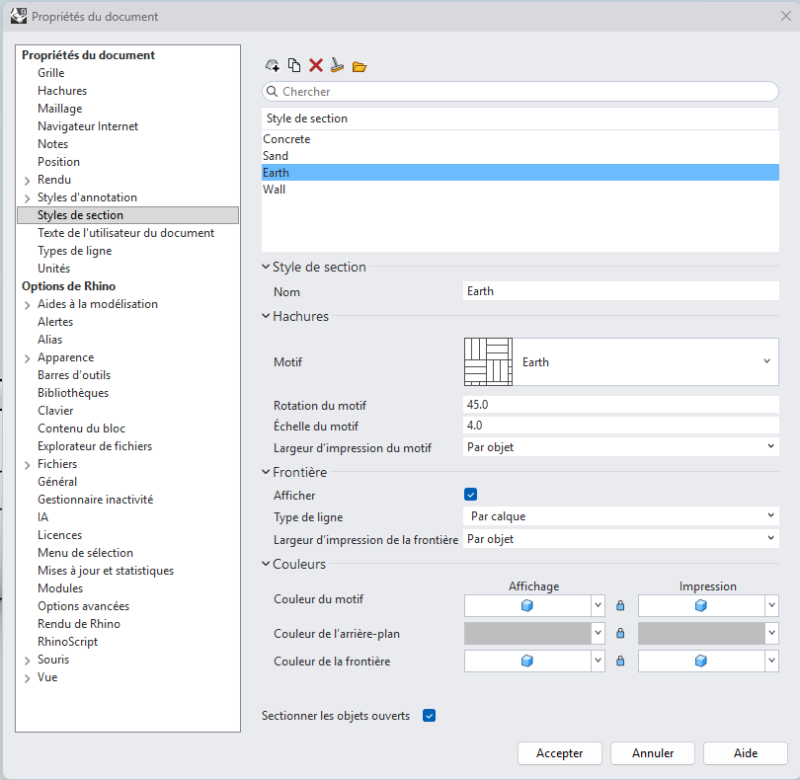The width and height of the screenshot is (800, 780).
Task: Toggle Sectionner les objets ouverts checkbox
Action: click(429, 715)
